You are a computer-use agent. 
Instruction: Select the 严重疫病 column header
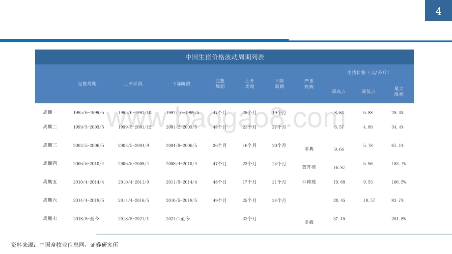coord(309,84)
